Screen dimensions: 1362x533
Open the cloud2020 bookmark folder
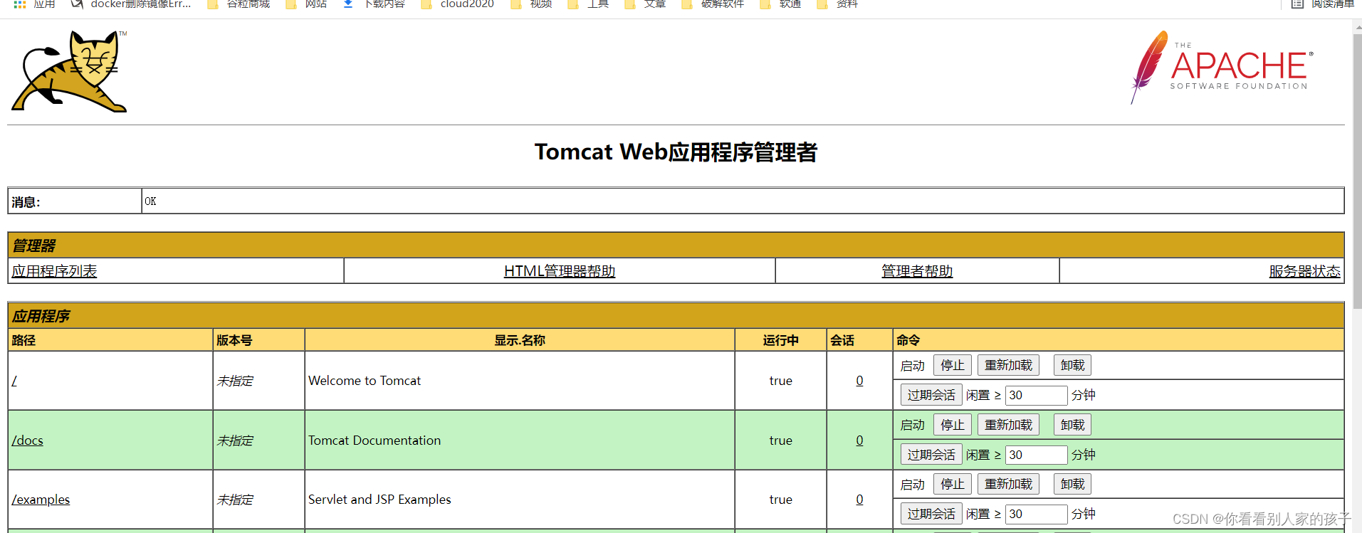tap(458, 4)
